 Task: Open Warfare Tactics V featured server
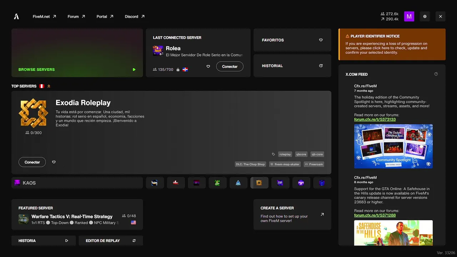[77, 215]
